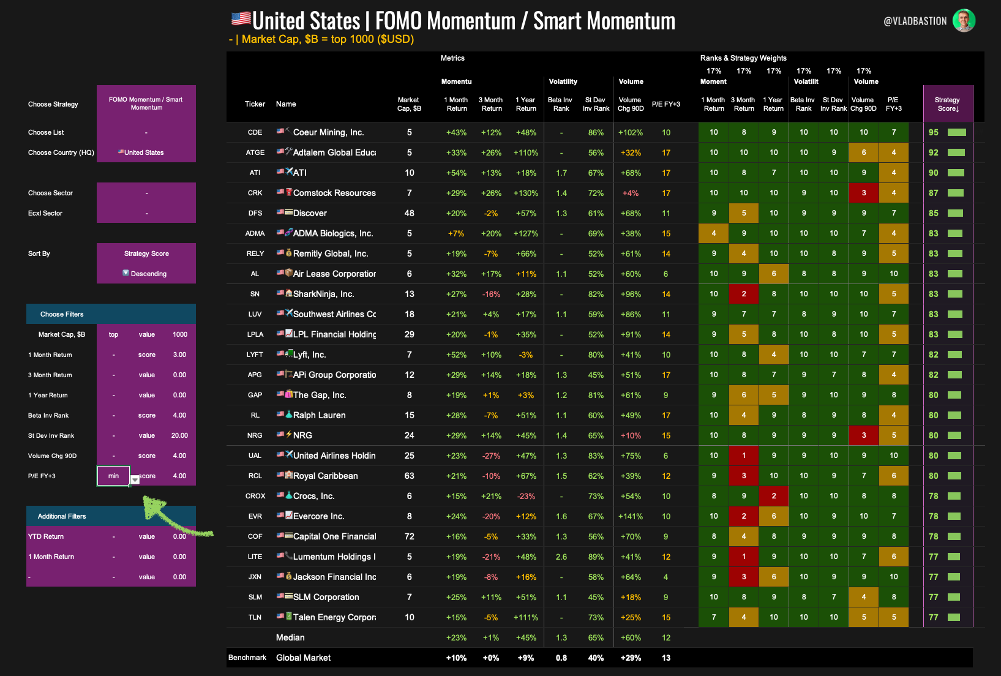Click the Ticker column header
This screenshot has height=676, width=1001.
pyautogui.click(x=255, y=104)
